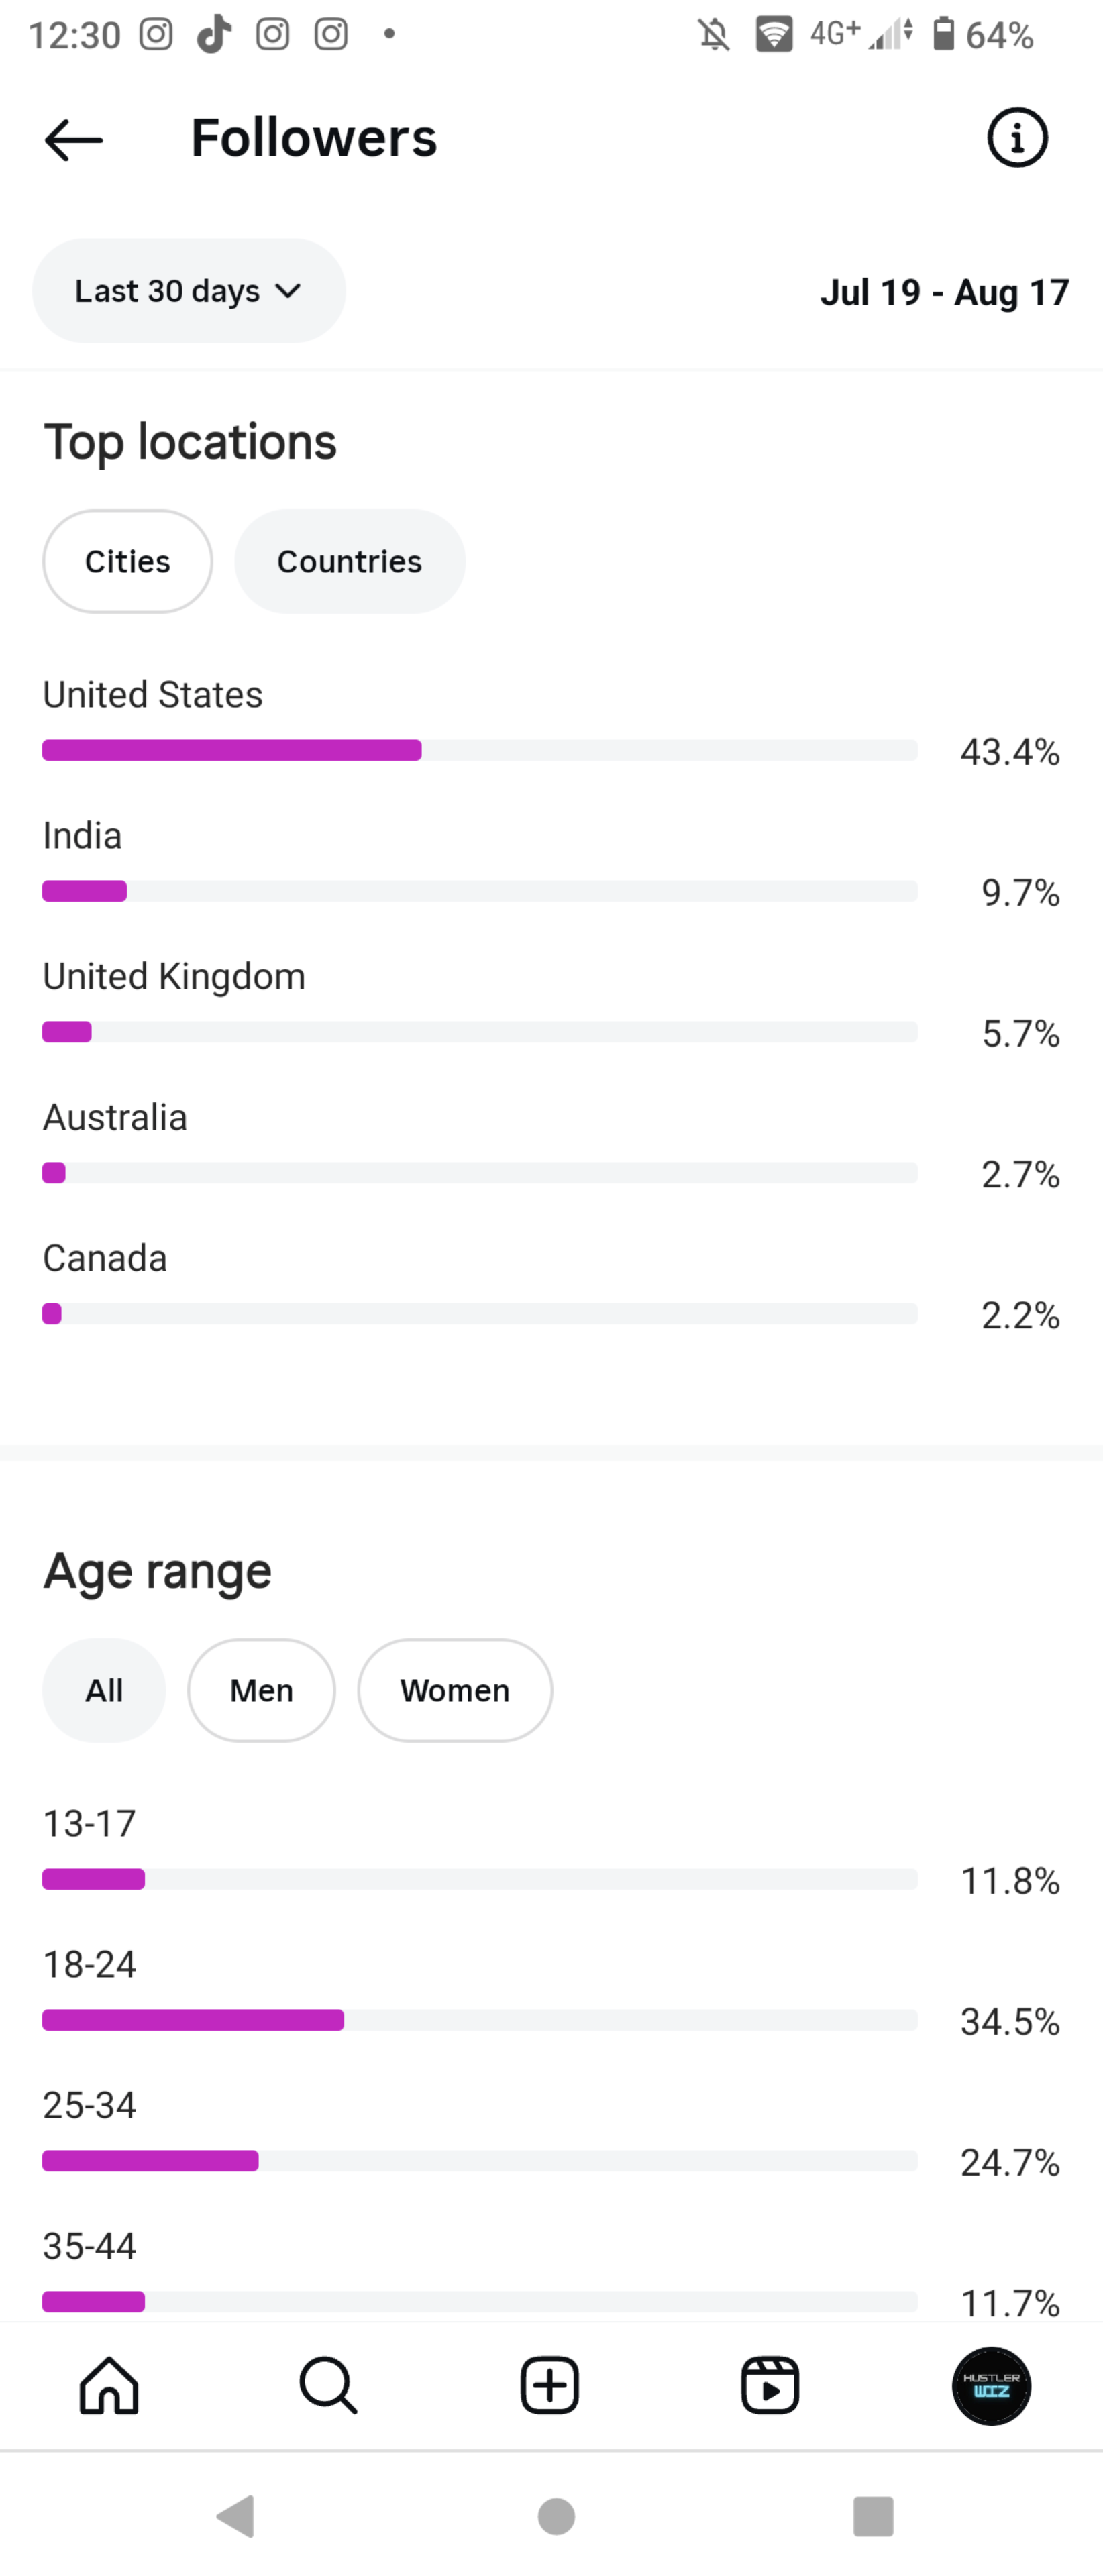Tap the Android back triangle button

coord(237,2515)
